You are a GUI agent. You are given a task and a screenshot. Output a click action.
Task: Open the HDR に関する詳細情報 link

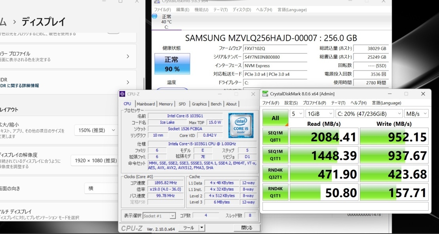[x=19, y=86]
